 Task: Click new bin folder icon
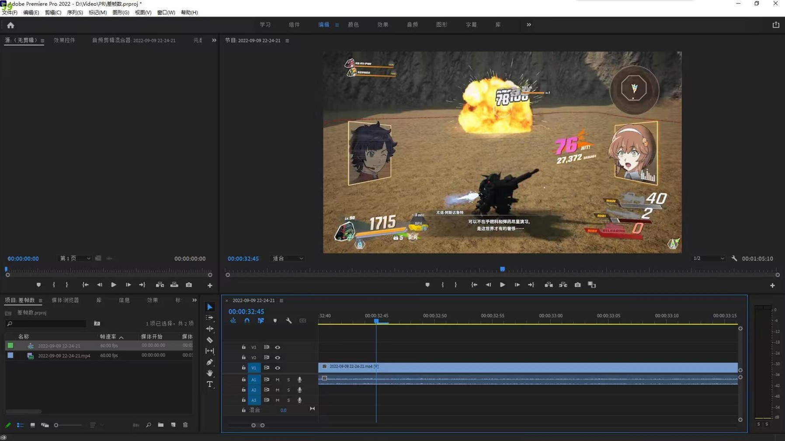161,425
